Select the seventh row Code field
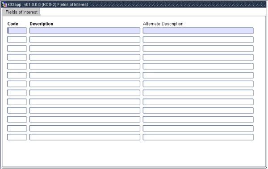 17,84
